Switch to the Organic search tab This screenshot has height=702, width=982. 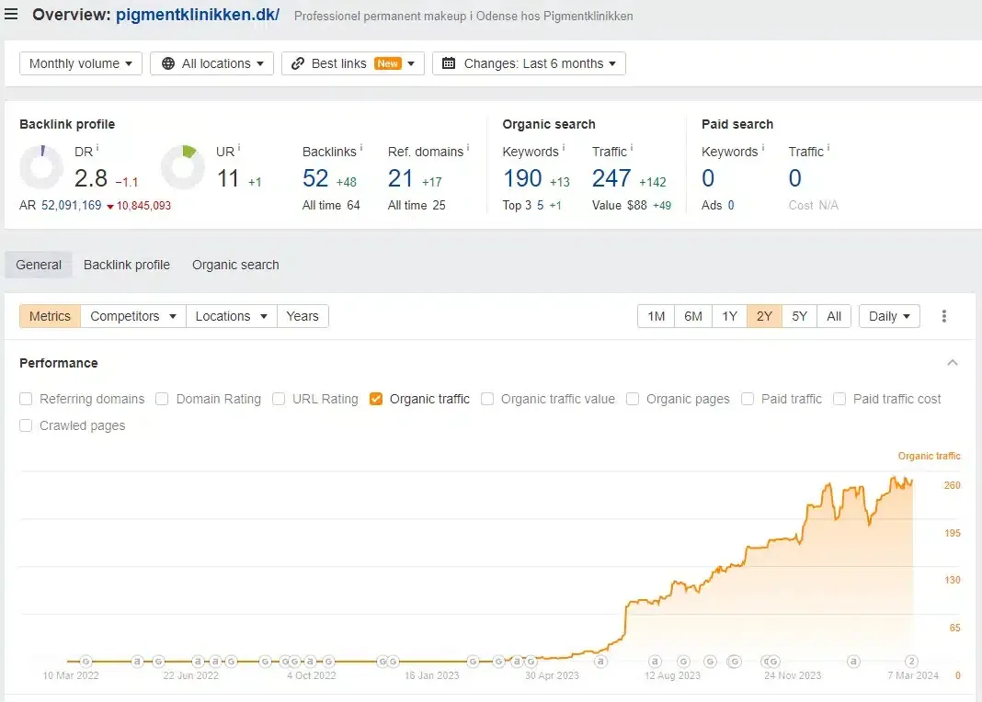click(x=235, y=265)
